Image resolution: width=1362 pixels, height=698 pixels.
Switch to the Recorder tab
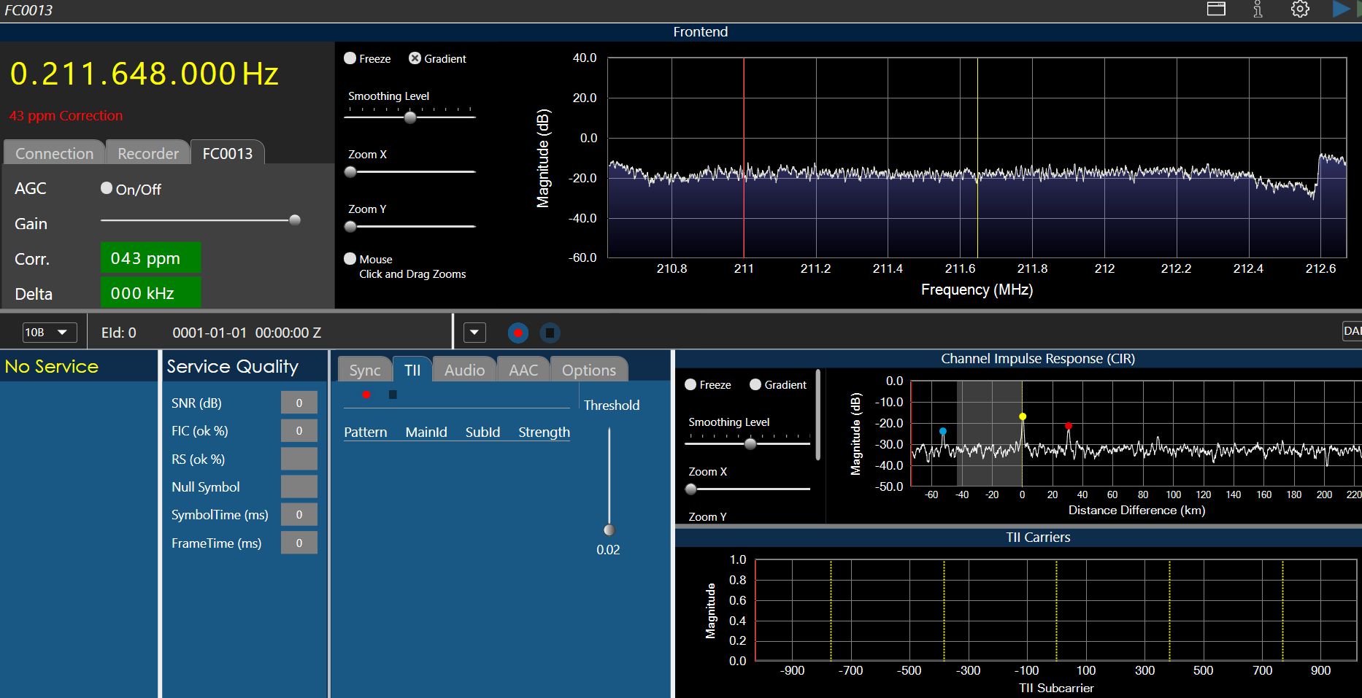(x=147, y=153)
